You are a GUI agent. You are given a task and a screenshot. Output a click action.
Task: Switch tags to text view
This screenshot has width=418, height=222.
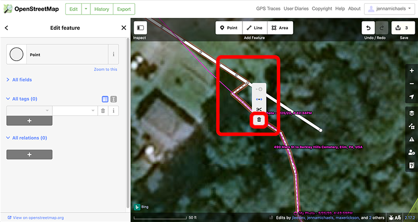click(x=113, y=99)
